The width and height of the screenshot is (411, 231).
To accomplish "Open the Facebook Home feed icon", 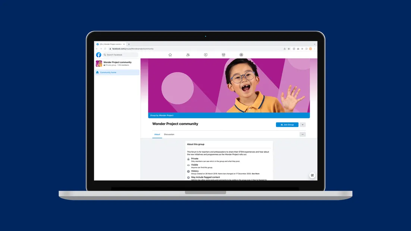I will coord(170,55).
